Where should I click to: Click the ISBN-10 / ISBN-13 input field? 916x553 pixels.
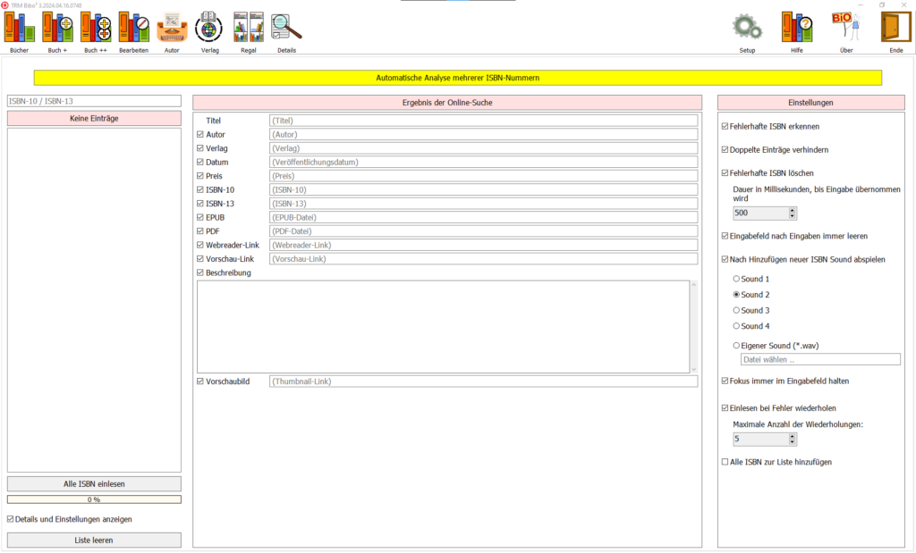coord(94,101)
